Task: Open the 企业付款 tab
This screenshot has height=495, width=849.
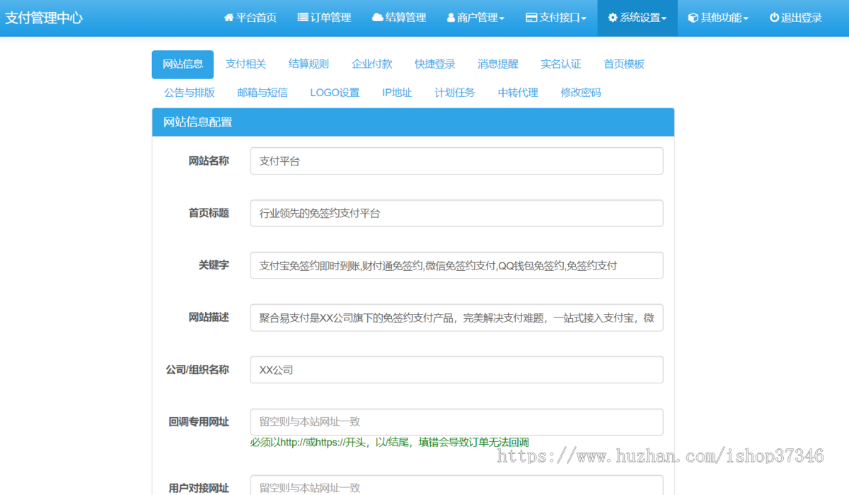Action: click(371, 64)
